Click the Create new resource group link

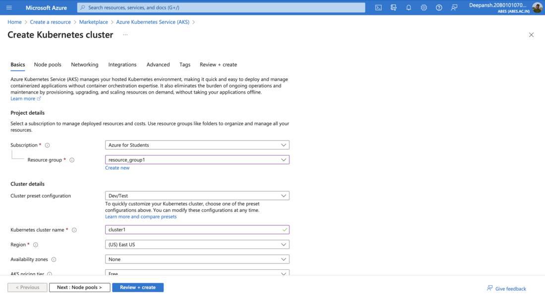[117, 168]
